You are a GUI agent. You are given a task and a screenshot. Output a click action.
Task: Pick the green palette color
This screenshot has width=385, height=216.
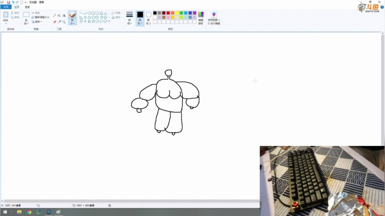tap(181, 13)
